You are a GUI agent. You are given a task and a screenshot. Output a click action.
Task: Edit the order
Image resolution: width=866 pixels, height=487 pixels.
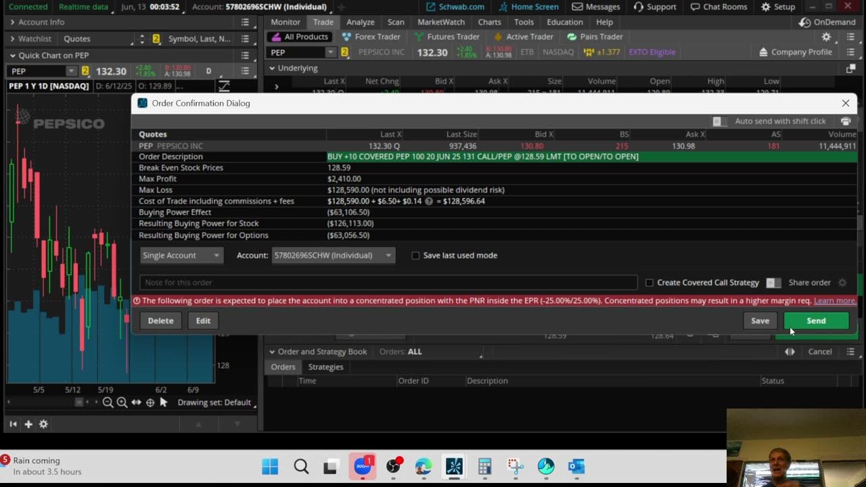[203, 321]
